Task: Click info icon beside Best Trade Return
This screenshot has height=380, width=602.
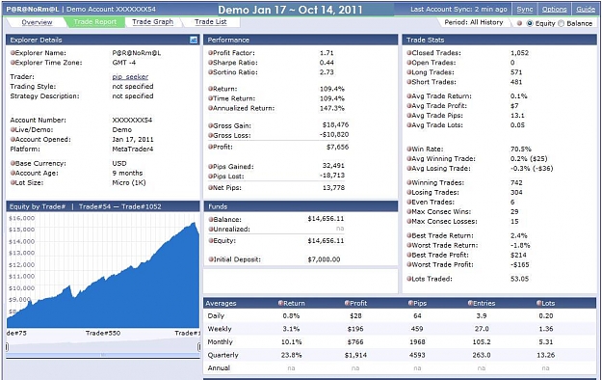Action: [x=409, y=235]
